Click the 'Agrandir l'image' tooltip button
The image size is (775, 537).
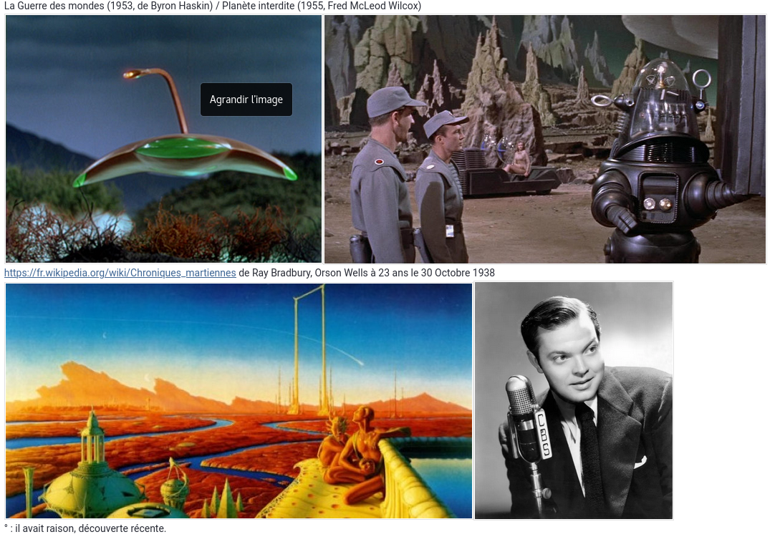click(x=246, y=100)
